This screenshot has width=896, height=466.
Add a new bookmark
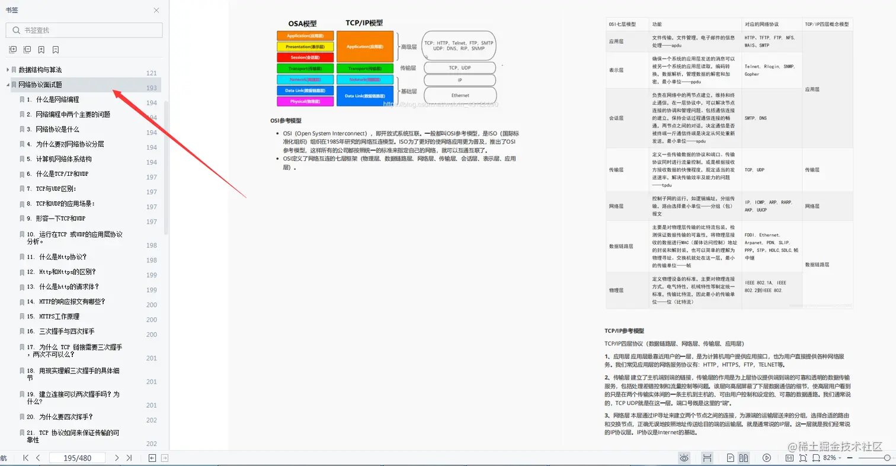pyautogui.click(x=41, y=50)
